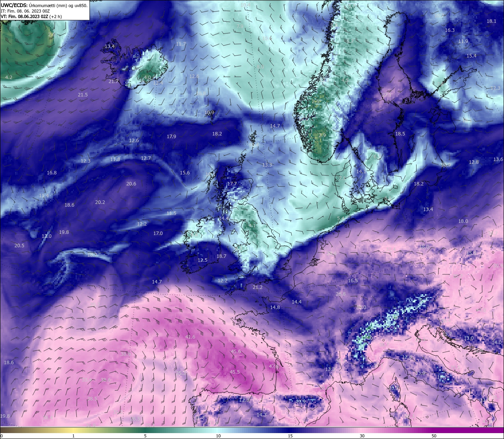
Task: Click the 26.8 value over southern Germany
Action: [341, 294]
